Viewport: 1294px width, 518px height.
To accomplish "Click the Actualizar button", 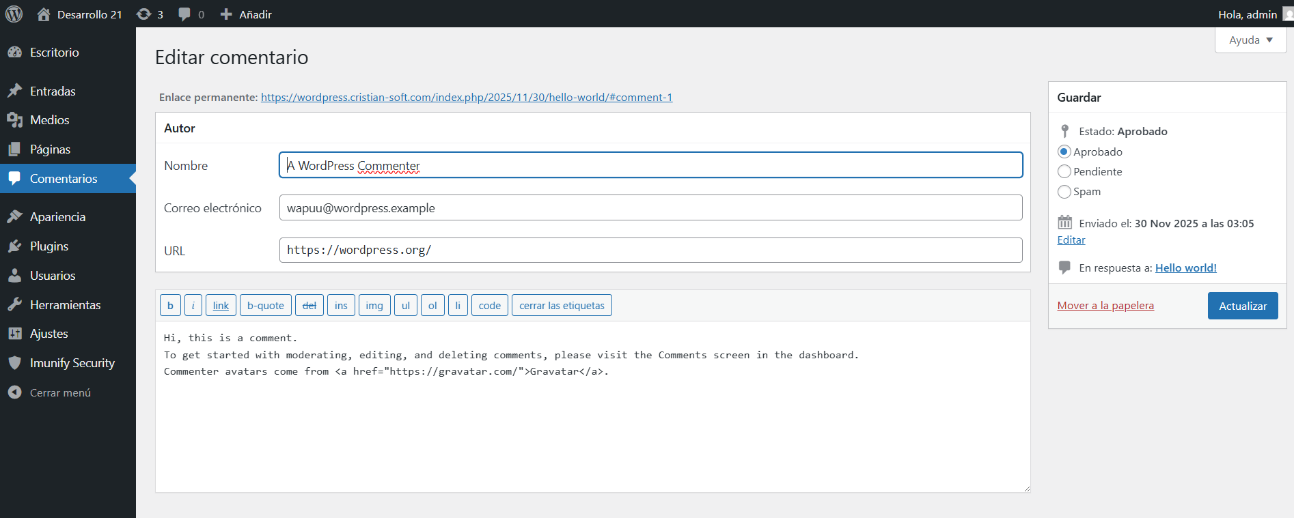I will pyautogui.click(x=1242, y=306).
